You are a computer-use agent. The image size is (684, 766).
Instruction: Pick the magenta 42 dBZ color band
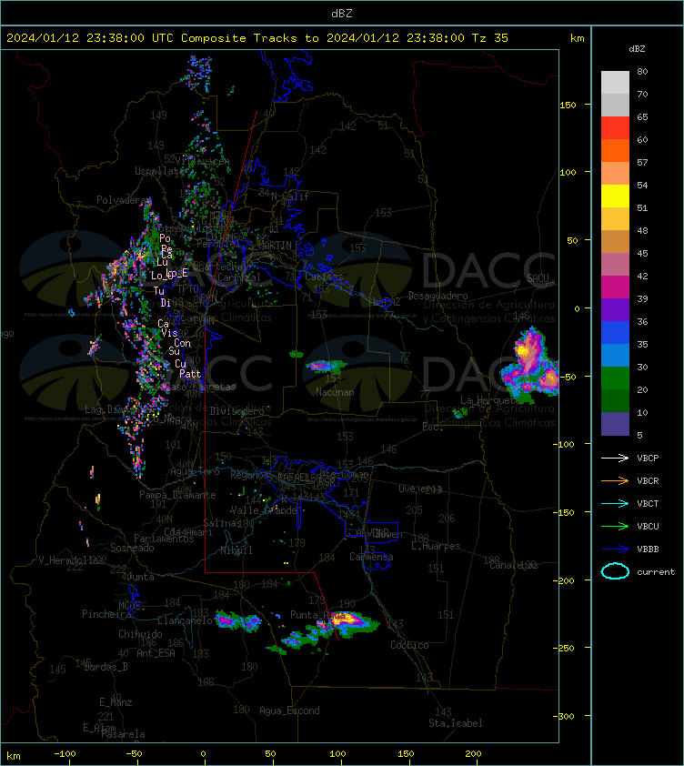pos(615,287)
